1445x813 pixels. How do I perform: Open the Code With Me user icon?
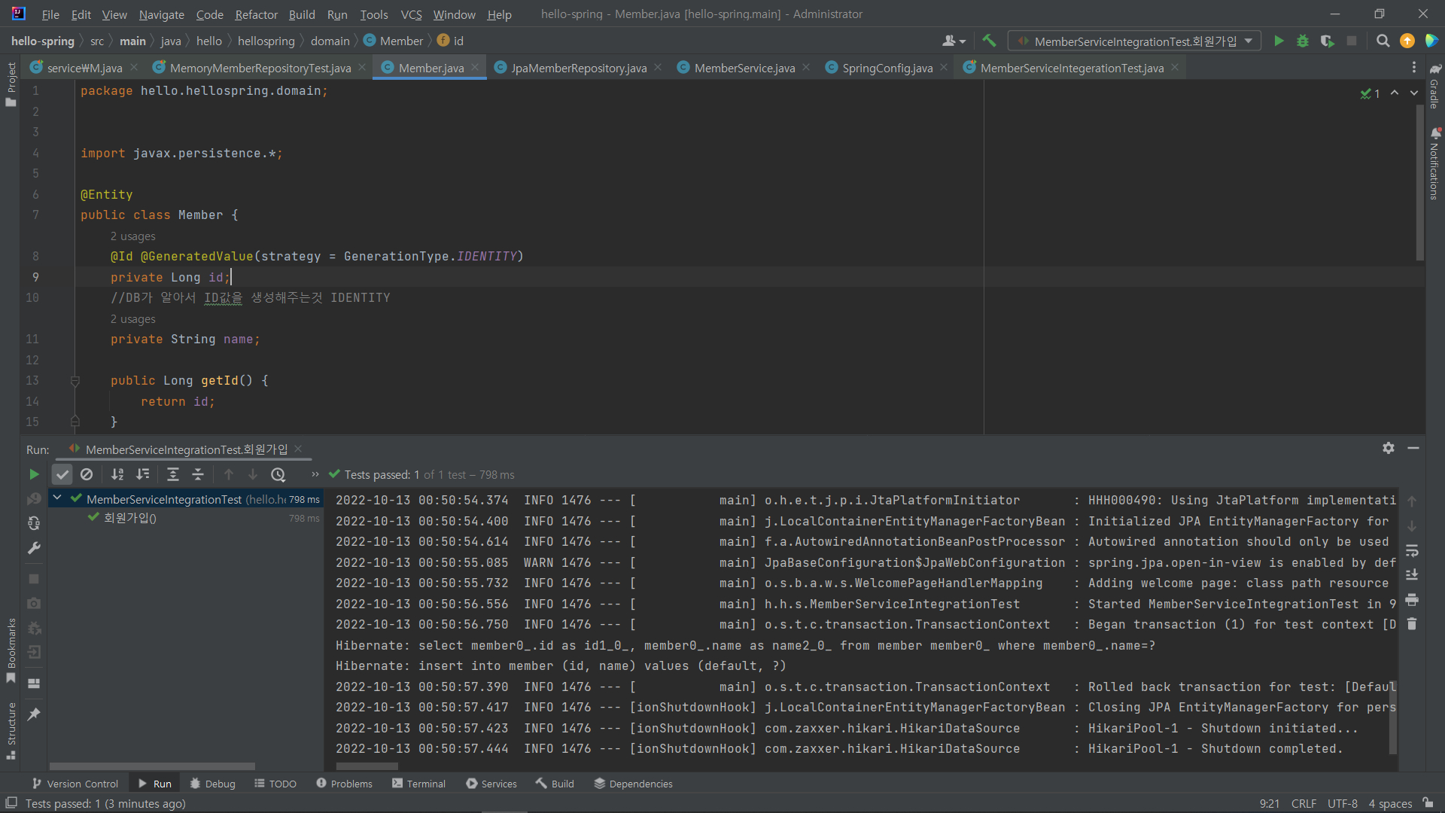pos(953,41)
